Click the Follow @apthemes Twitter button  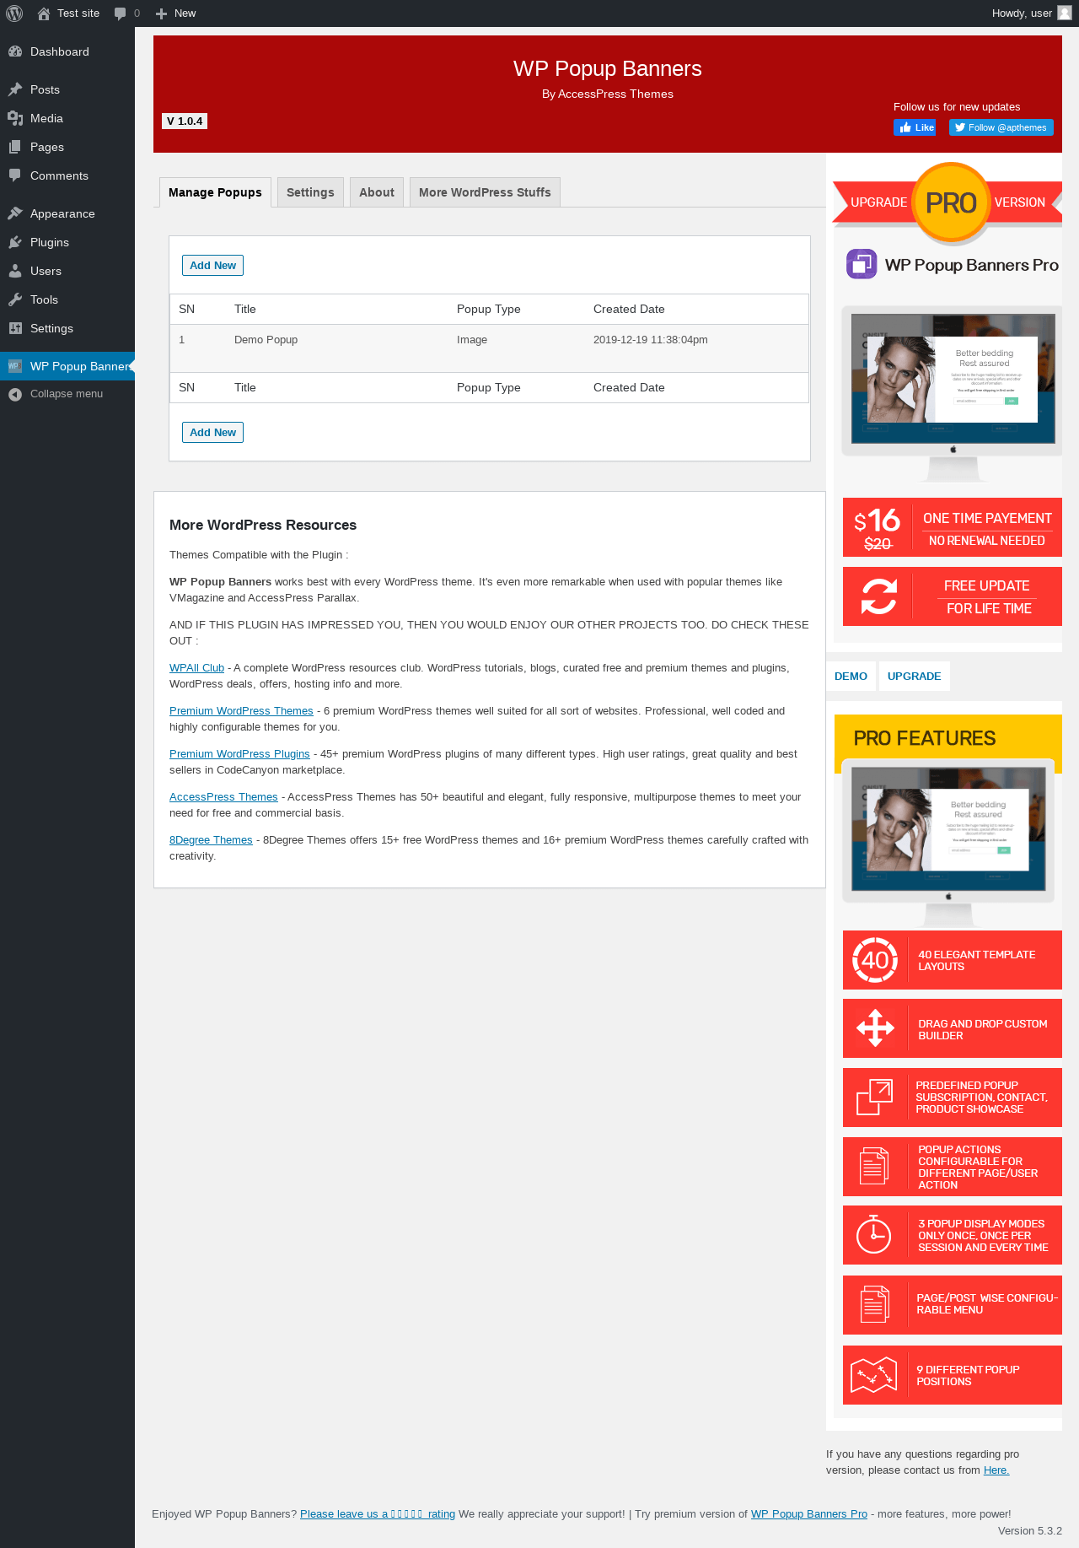(x=1001, y=127)
